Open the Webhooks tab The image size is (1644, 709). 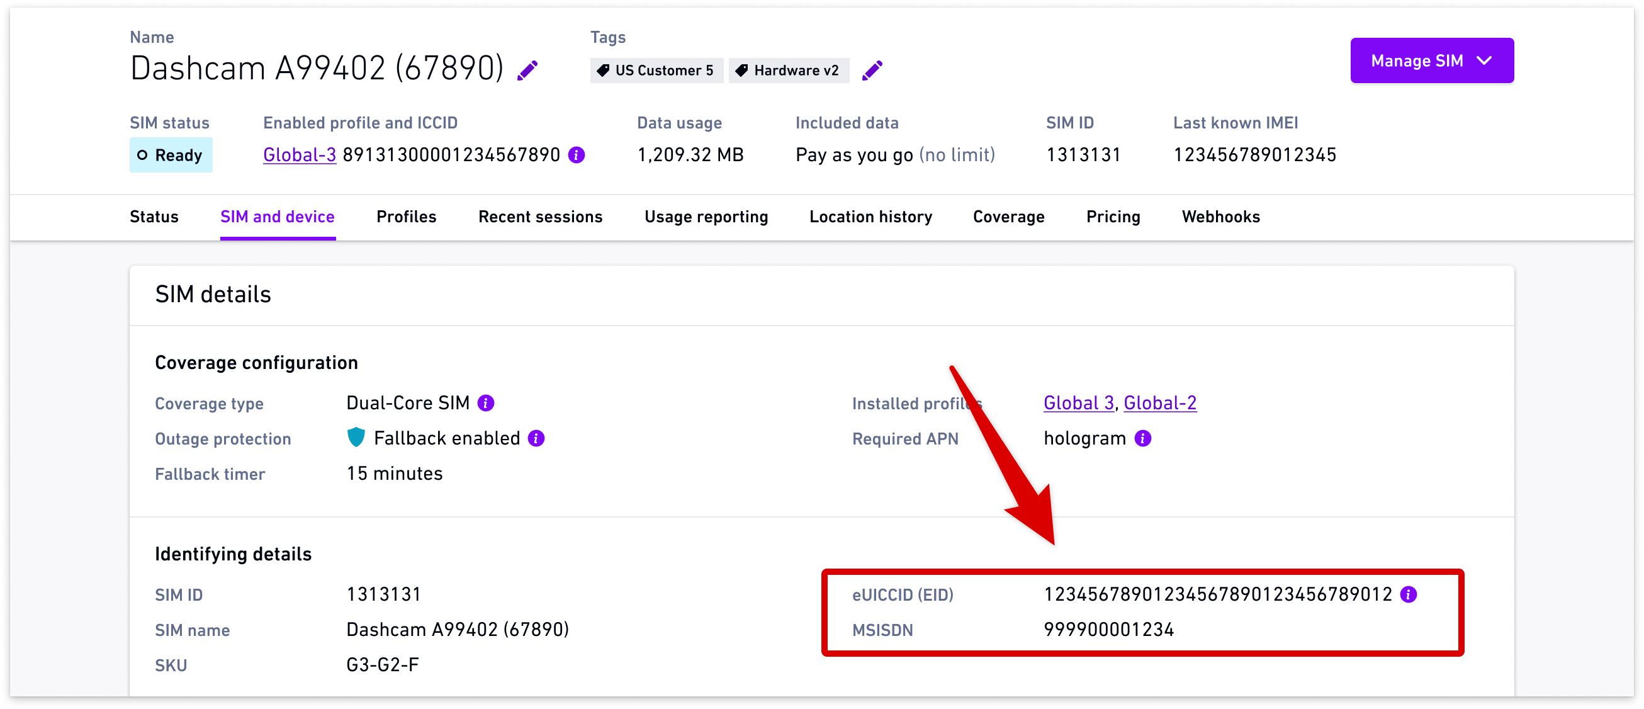coord(1220,217)
